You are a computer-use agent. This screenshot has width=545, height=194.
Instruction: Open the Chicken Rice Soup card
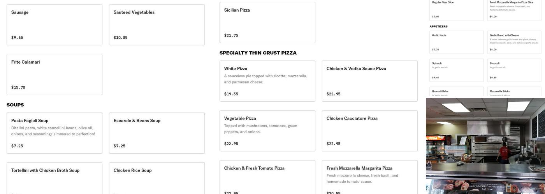click(156, 178)
